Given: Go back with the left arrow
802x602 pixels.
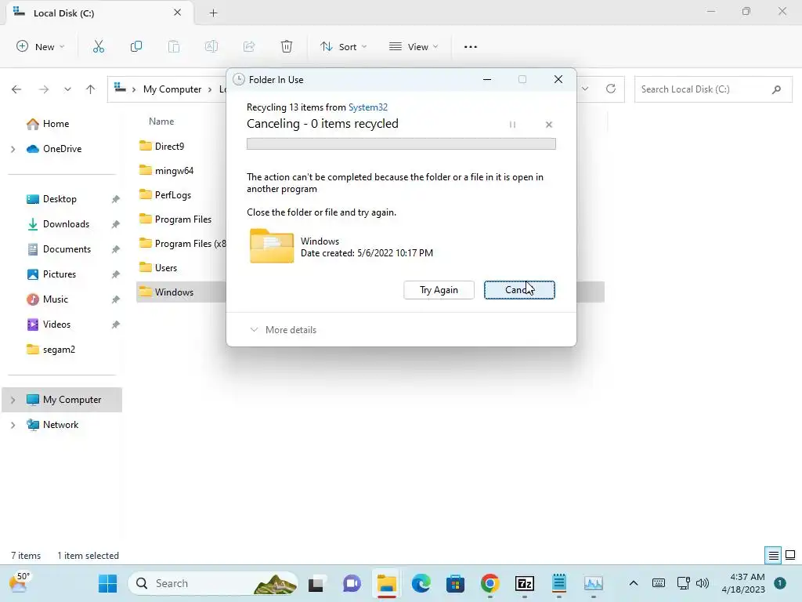Looking at the screenshot, I should [x=16, y=89].
